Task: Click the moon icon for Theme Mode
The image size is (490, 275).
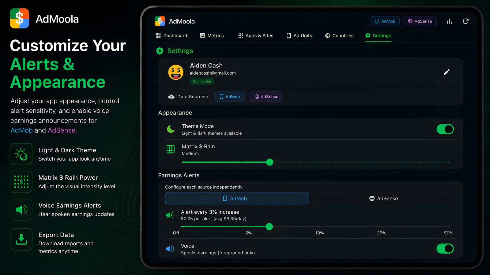Action: (x=171, y=129)
